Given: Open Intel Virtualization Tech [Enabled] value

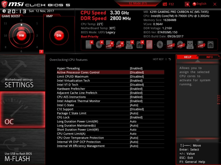Looking at the screenshot, I should pyautogui.click(x=136, y=81).
